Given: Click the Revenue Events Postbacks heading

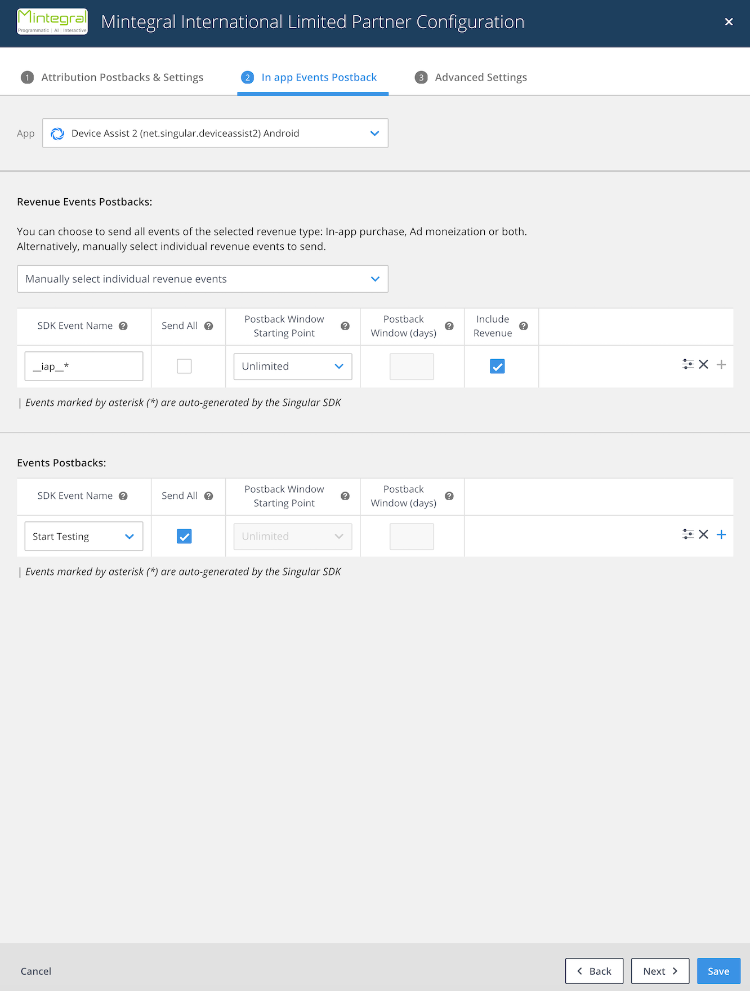Looking at the screenshot, I should point(84,202).
